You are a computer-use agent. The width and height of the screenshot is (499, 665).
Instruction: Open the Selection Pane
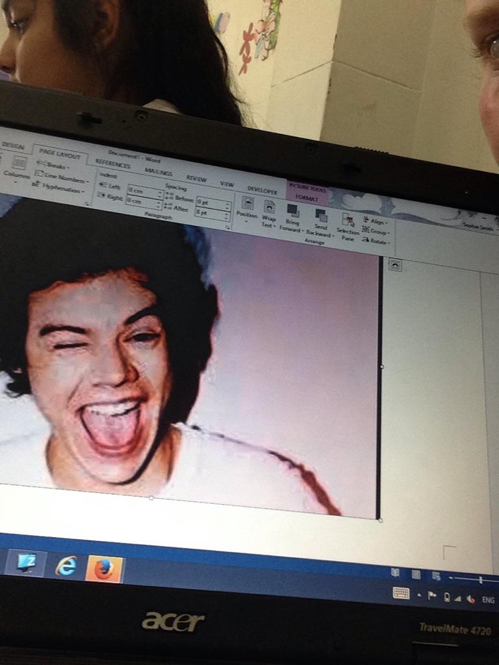[x=348, y=227]
